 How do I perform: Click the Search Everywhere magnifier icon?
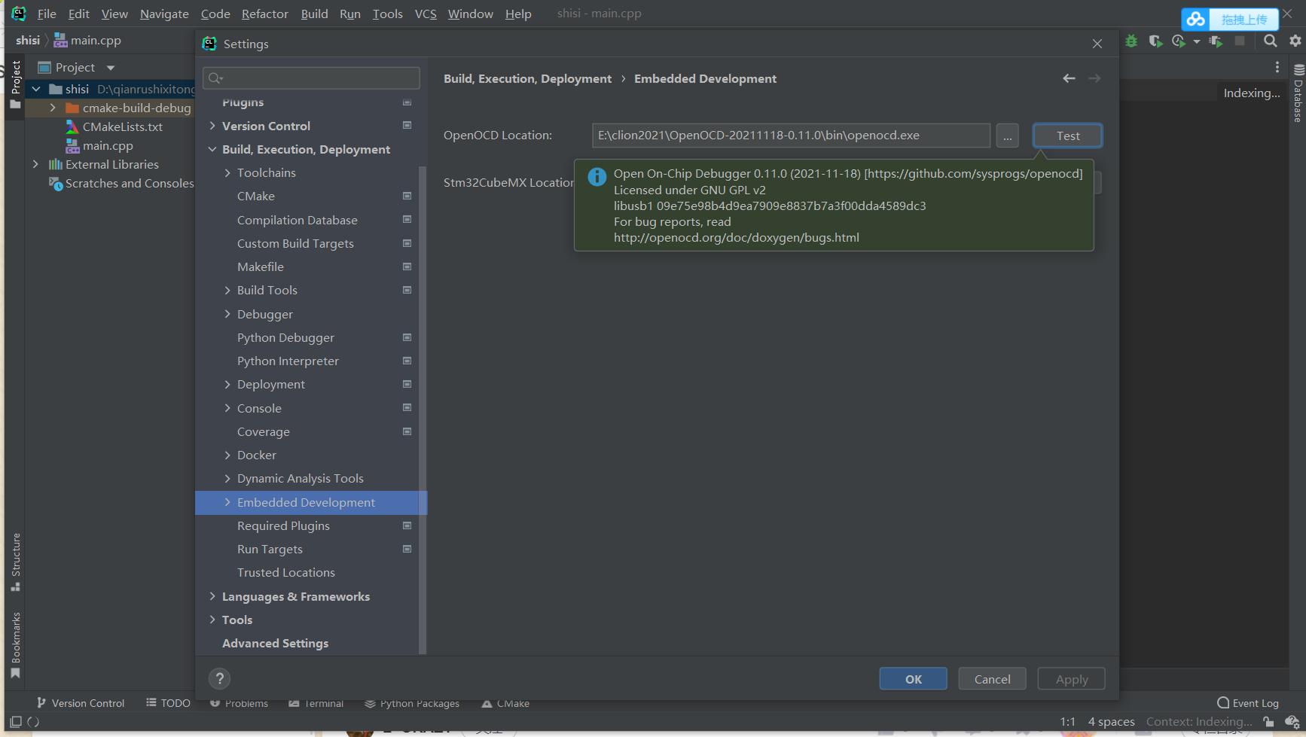pyautogui.click(x=1270, y=41)
